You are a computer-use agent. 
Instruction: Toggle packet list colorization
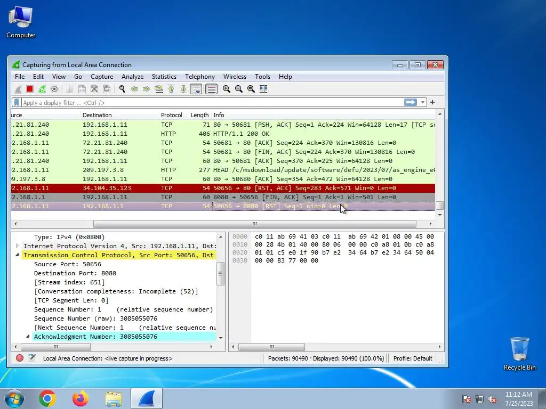click(211, 89)
